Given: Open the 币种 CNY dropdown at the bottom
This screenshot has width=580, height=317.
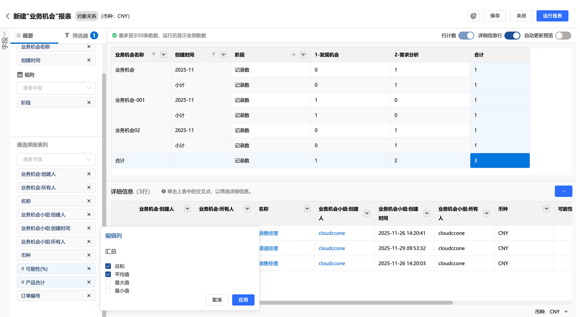Looking at the screenshot, I should (x=566, y=312).
